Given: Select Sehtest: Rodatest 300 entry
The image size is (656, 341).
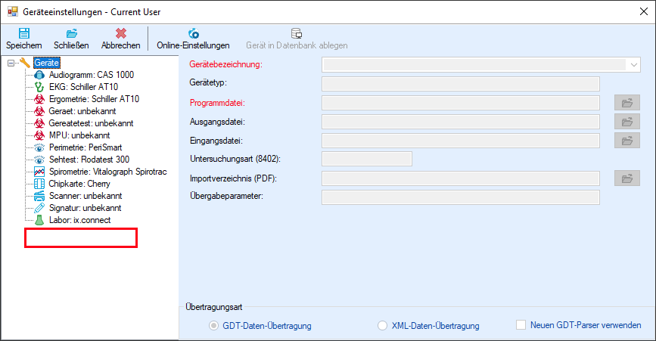Looking at the screenshot, I should pyautogui.click(x=89, y=160).
